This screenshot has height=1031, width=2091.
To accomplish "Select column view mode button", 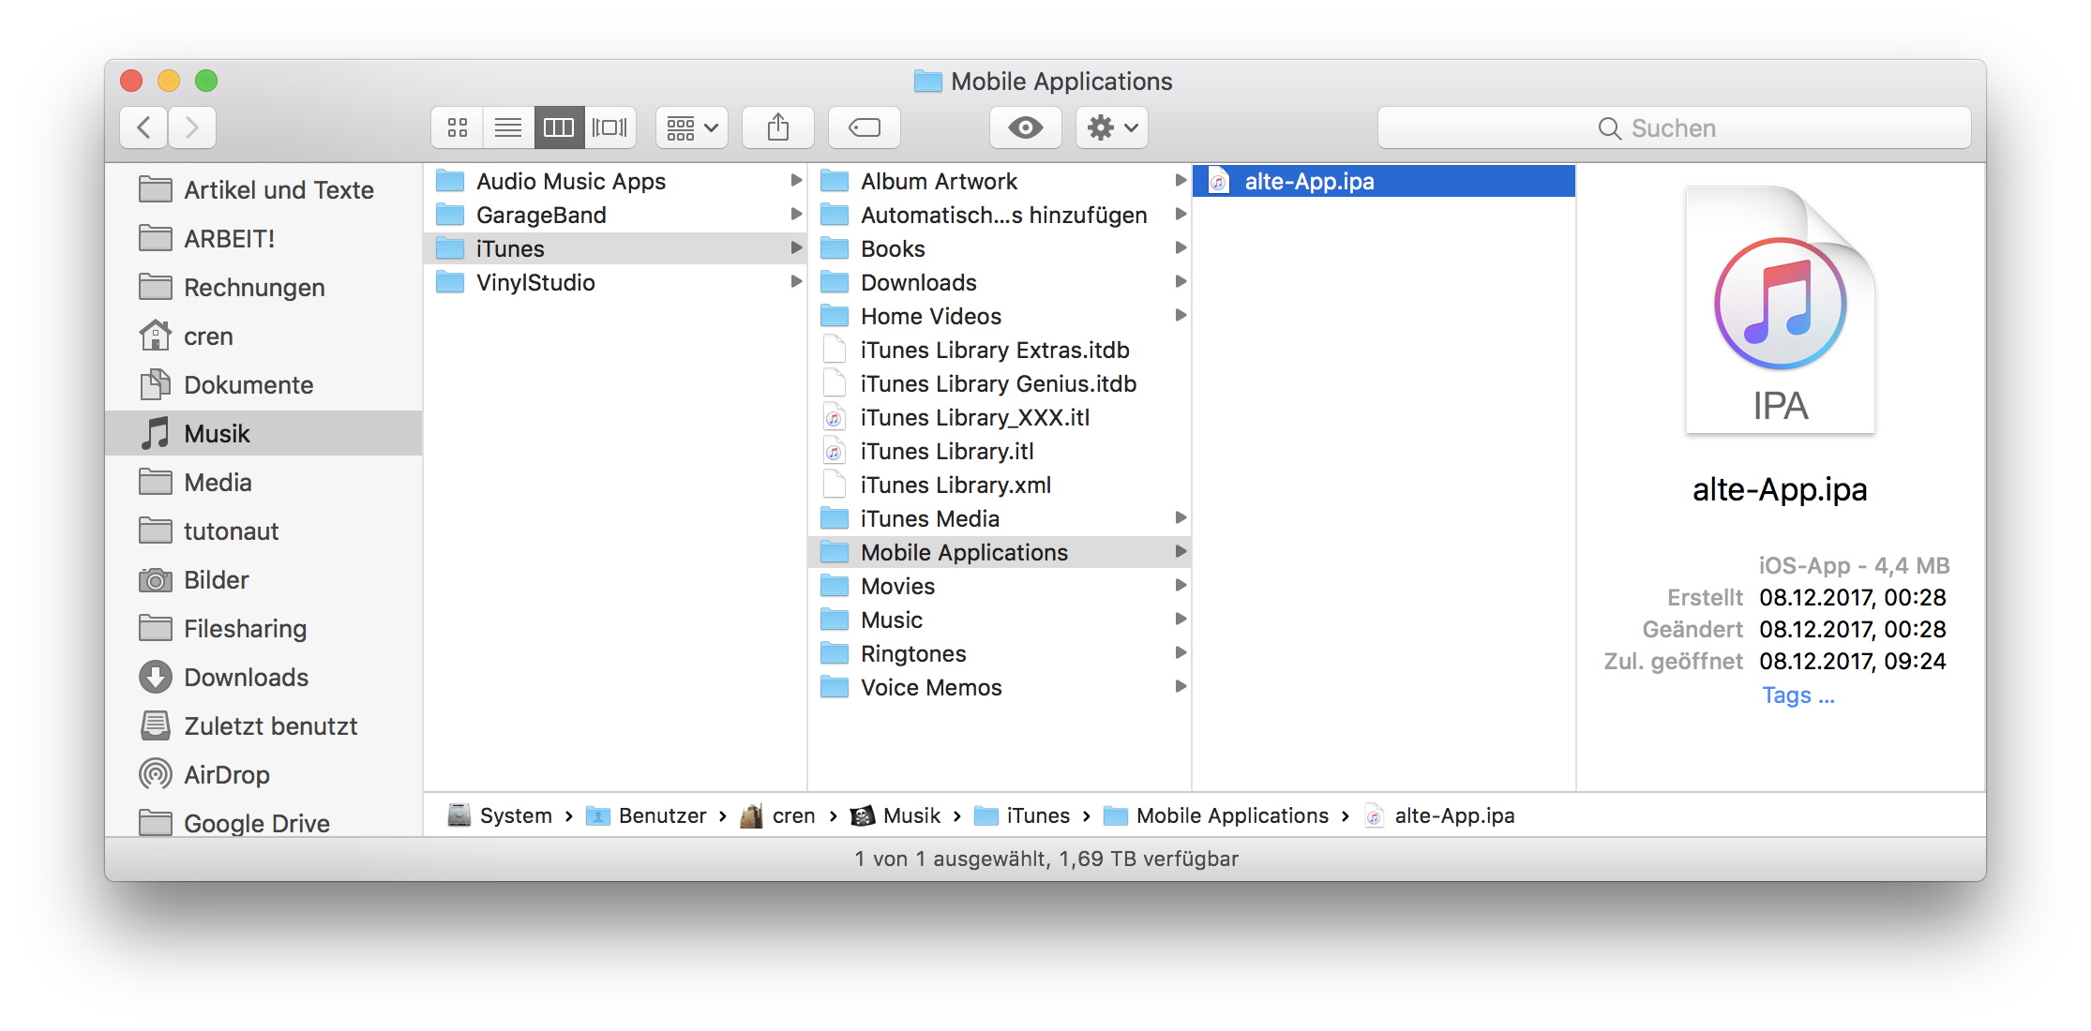I will click(x=559, y=127).
